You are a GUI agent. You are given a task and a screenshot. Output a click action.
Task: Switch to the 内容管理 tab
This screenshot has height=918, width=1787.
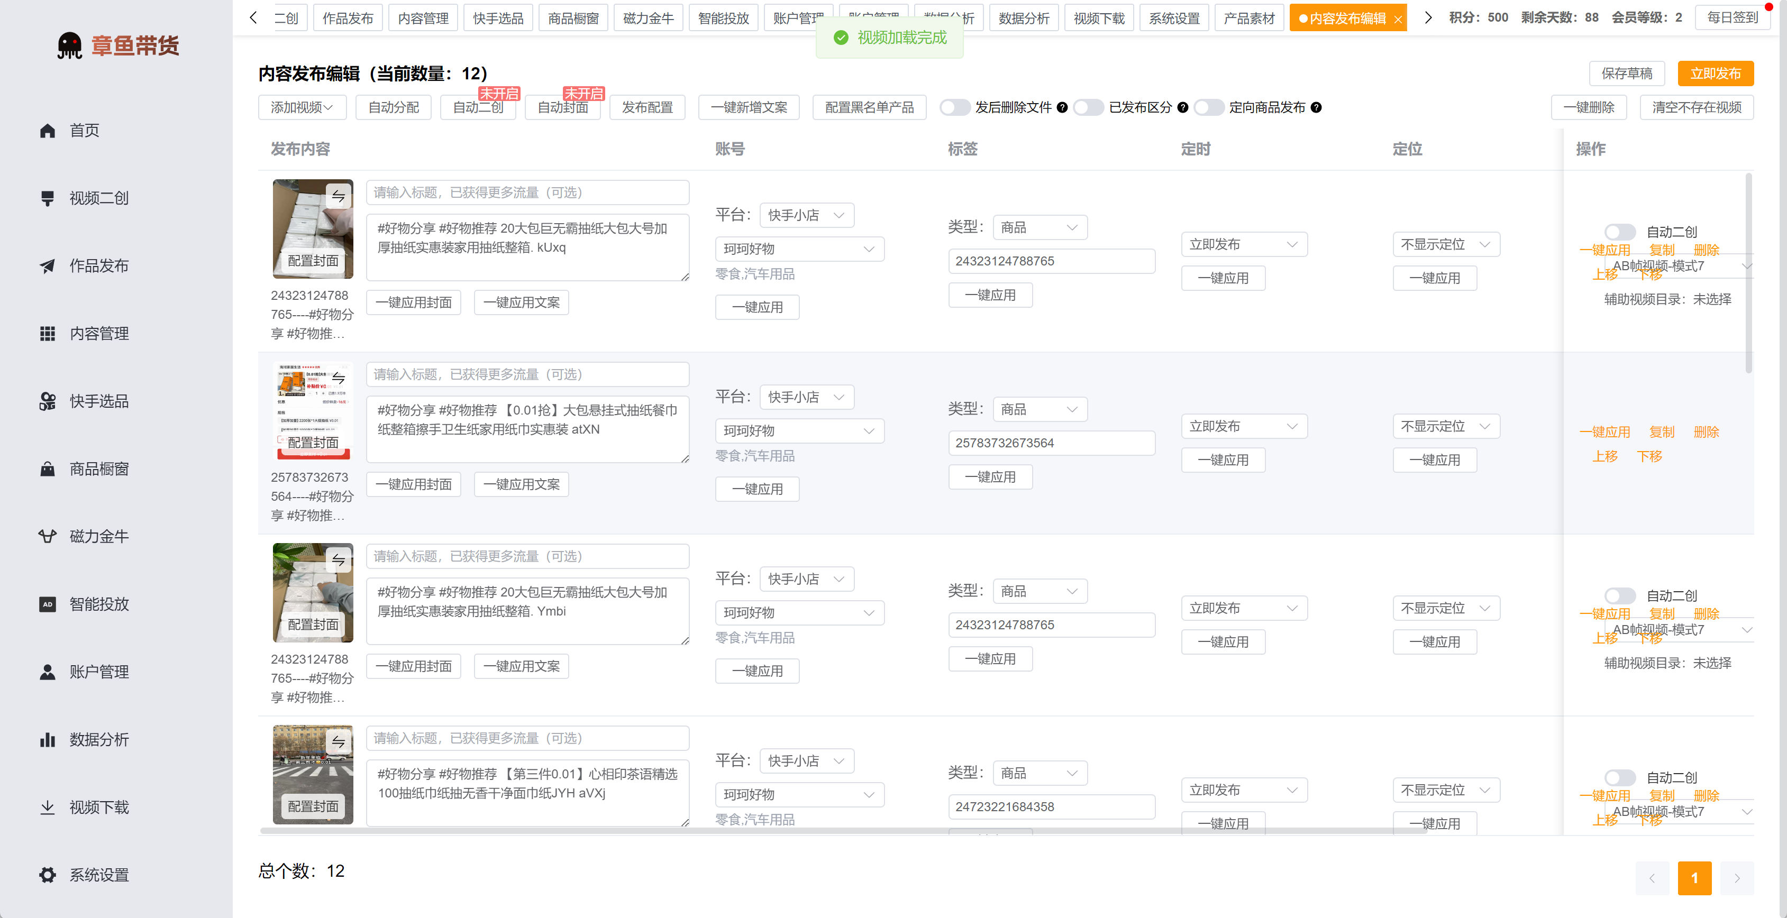tap(423, 18)
